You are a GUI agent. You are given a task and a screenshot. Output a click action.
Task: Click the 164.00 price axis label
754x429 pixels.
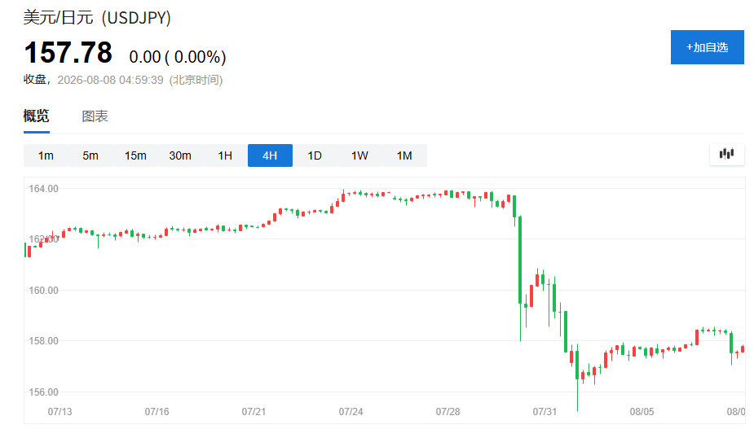click(x=43, y=188)
